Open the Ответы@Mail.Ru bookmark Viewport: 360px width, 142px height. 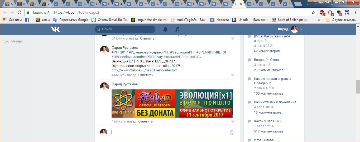(x=109, y=20)
